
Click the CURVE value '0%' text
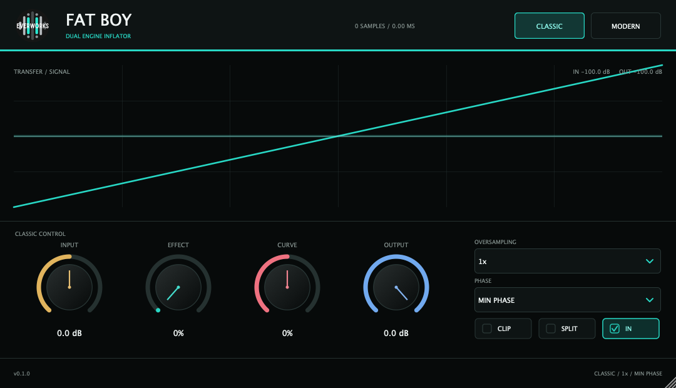point(287,333)
